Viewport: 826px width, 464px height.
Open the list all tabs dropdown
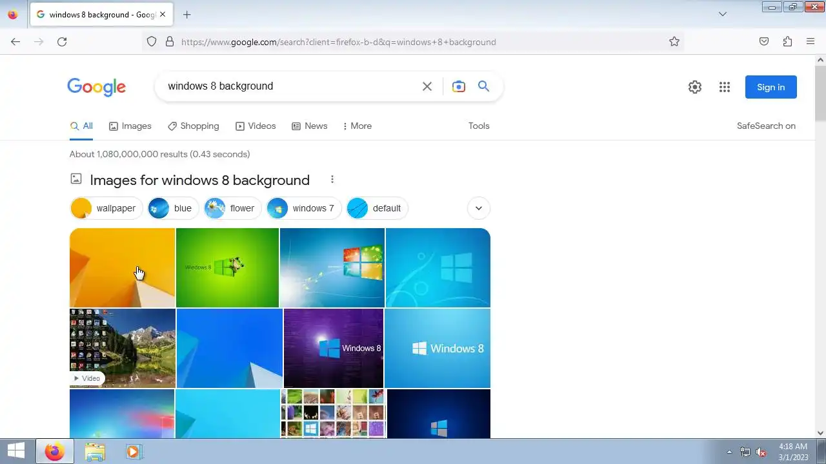tap(723, 14)
